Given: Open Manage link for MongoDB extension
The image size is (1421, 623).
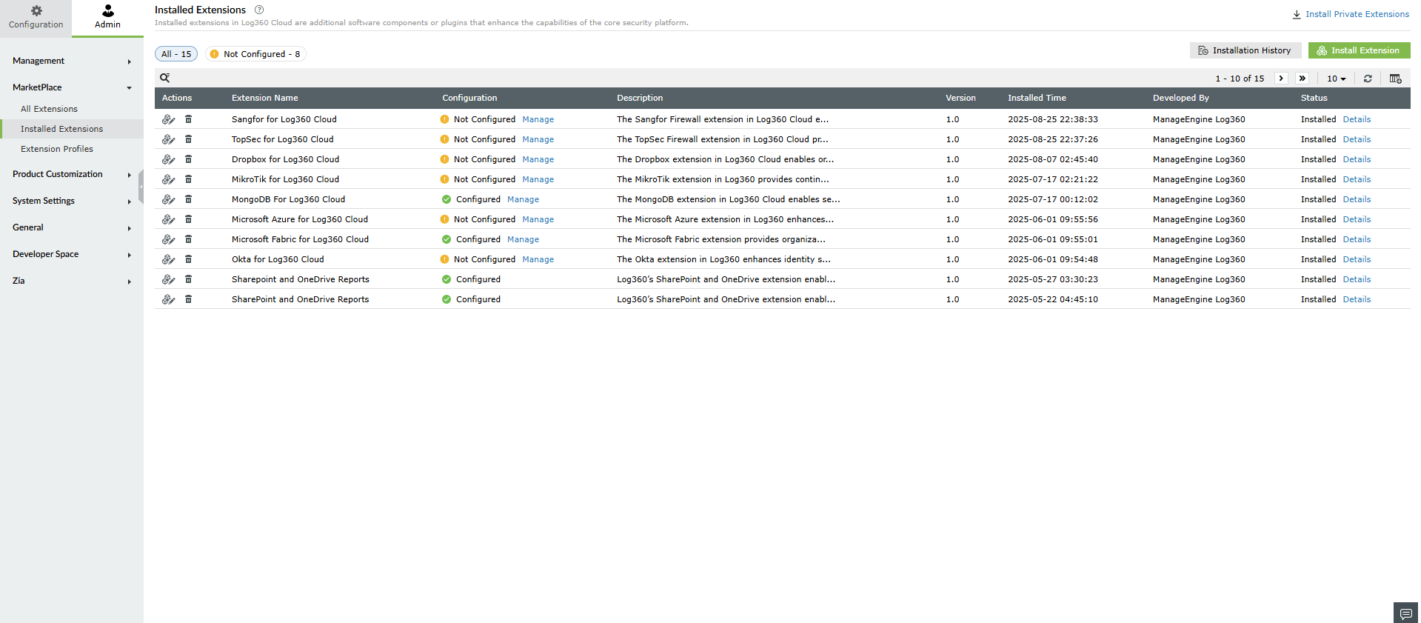Looking at the screenshot, I should [x=523, y=199].
